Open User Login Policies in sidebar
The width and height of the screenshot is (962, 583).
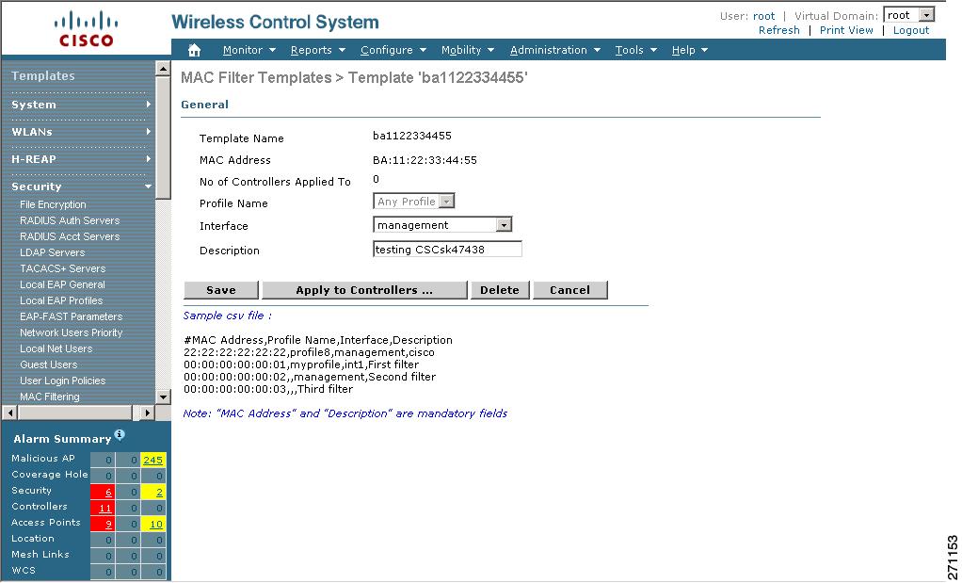click(62, 381)
